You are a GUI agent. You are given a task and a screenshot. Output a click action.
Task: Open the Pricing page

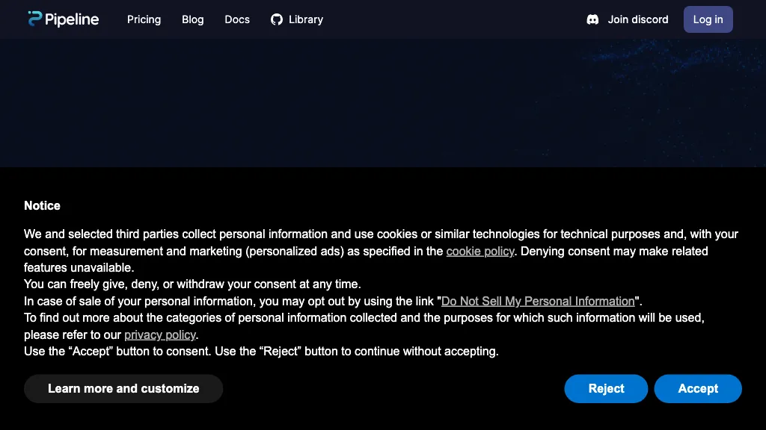[144, 19]
